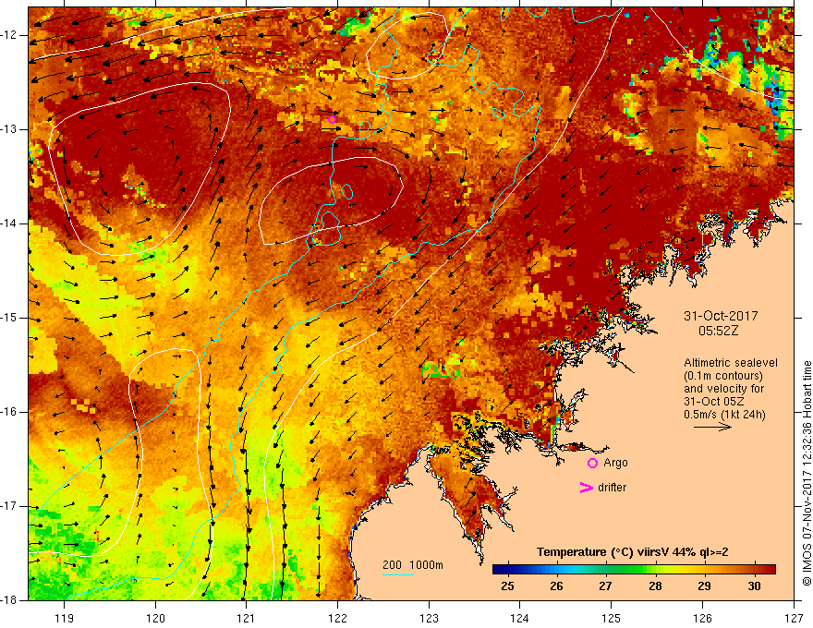
Task: Click the colorbar tick label 26
Action: (x=556, y=586)
